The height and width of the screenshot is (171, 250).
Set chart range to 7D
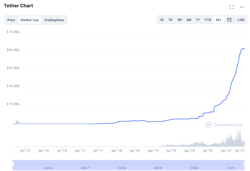point(170,20)
